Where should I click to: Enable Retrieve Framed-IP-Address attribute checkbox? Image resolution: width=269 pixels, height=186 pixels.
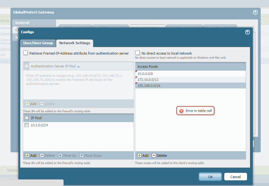(25, 53)
